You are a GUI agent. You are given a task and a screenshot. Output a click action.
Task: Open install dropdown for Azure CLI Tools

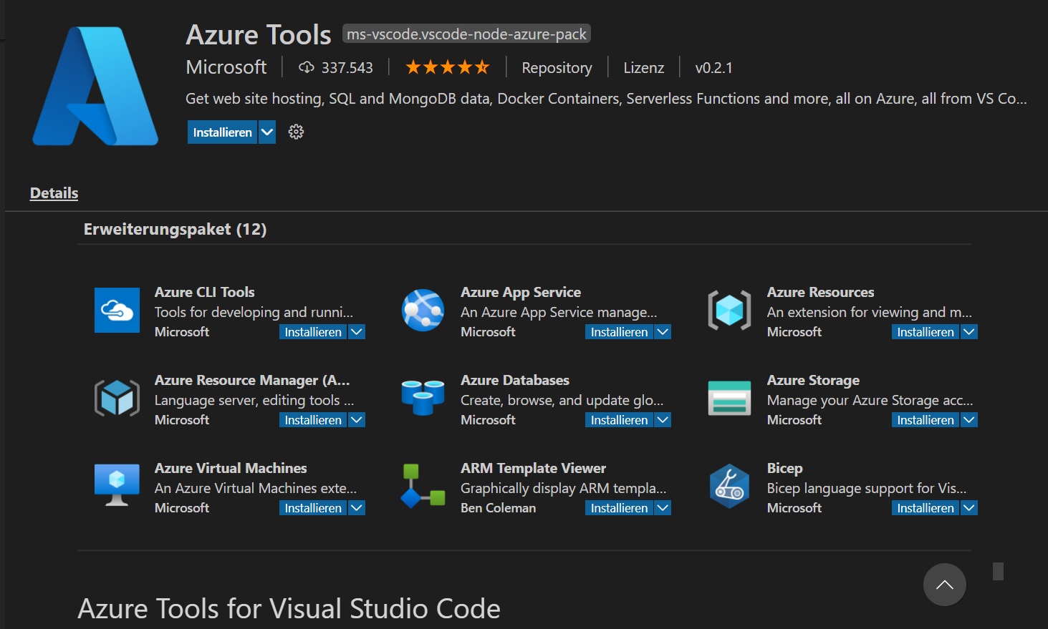tap(357, 332)
